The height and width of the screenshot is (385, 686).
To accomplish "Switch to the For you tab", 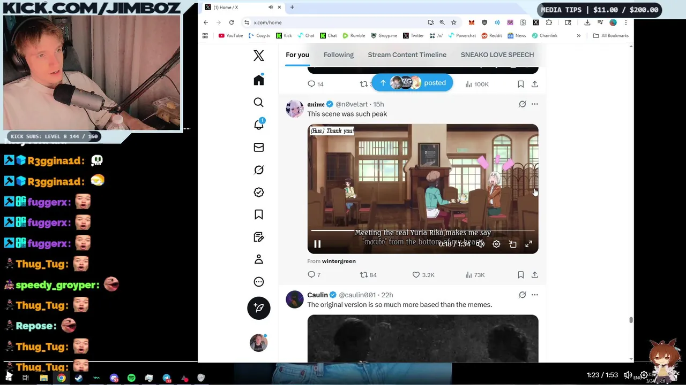I will pos(297,55).
